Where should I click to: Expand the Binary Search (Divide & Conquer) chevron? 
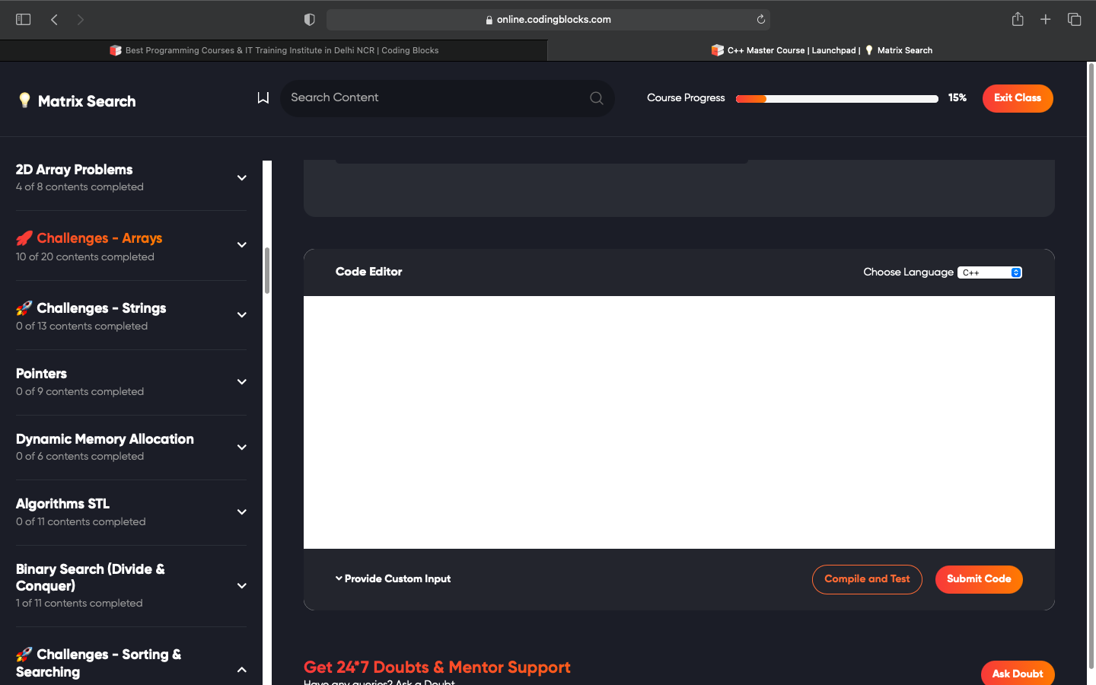click(242, 586)
